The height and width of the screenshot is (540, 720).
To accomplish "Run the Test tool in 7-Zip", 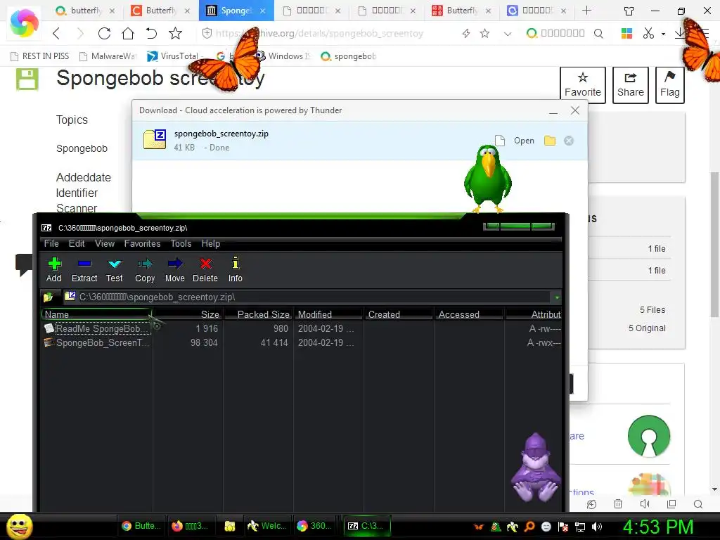I will 115,269.
